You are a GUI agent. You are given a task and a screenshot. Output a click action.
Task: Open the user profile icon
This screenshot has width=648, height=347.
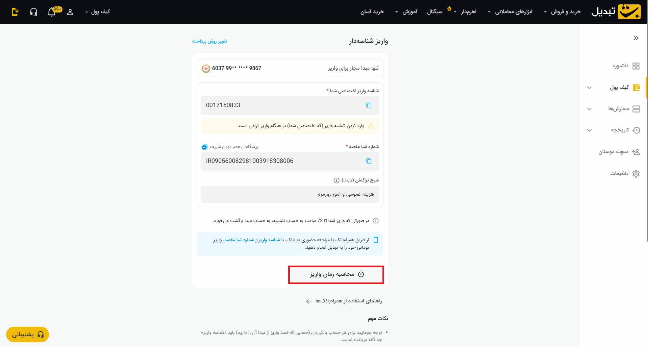click(70, 12)
